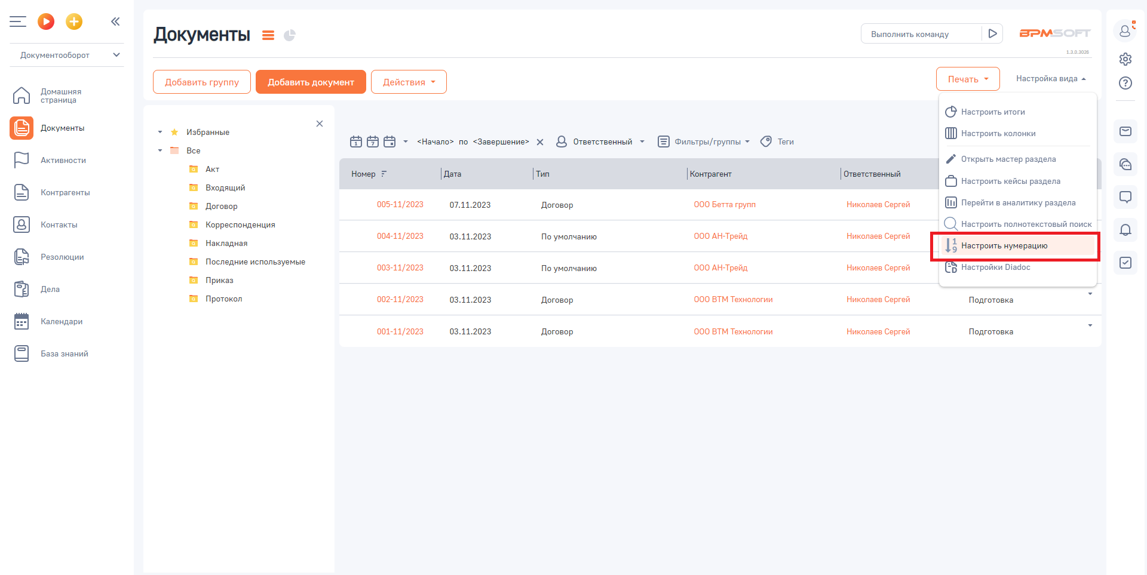1147x575 pixels.
Task: Switch to analytics pie chart view
Action: (290, 35)
